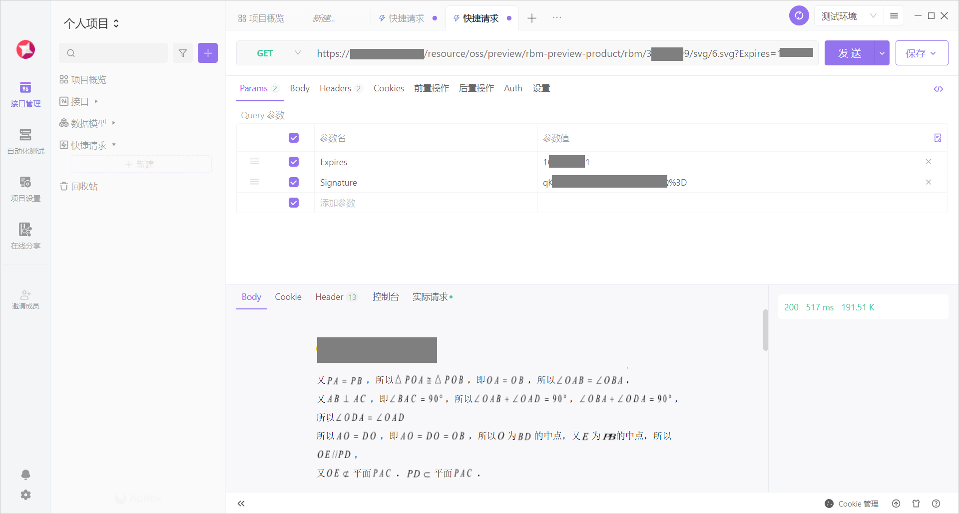Click the 发送 send button
The height and width of the screenshot is (514, 959).
pyautogui.click(x=850, y=53)
